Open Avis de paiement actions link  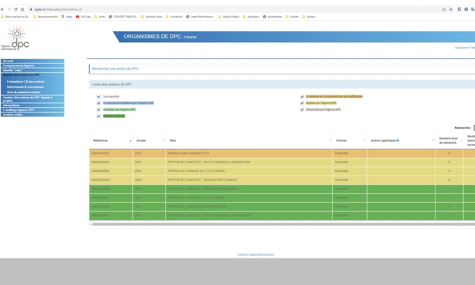click(24, 92)
